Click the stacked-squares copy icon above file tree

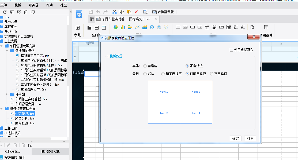[33, 12]
